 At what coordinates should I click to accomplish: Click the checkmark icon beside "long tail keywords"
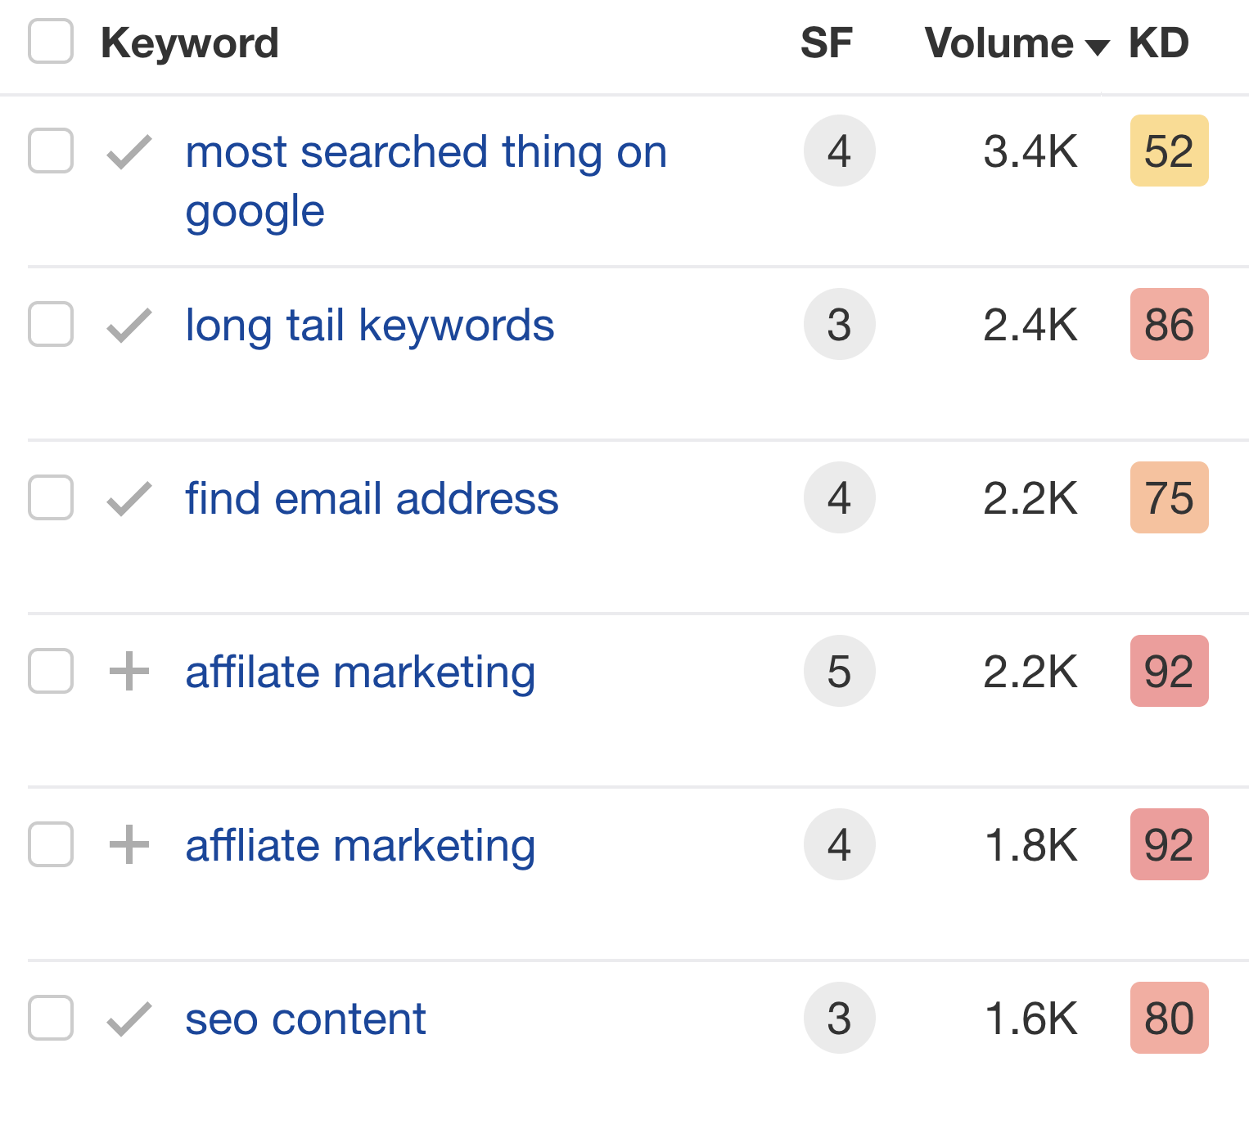click(x=129, y=325)
